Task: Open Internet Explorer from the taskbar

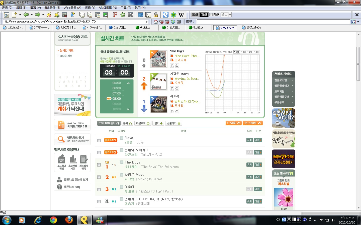Action: click(38, 220)
